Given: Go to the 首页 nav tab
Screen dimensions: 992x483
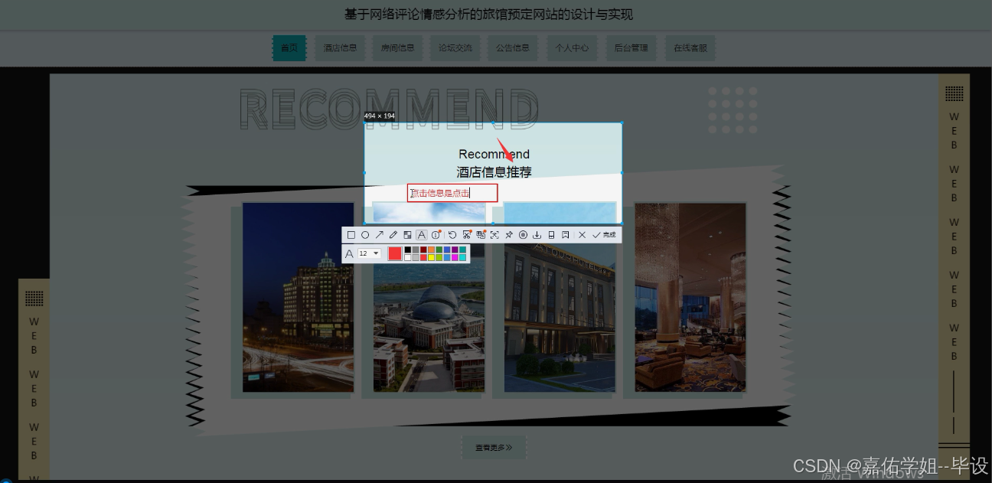Looking at the screenshot, I should tap(289, 47).
